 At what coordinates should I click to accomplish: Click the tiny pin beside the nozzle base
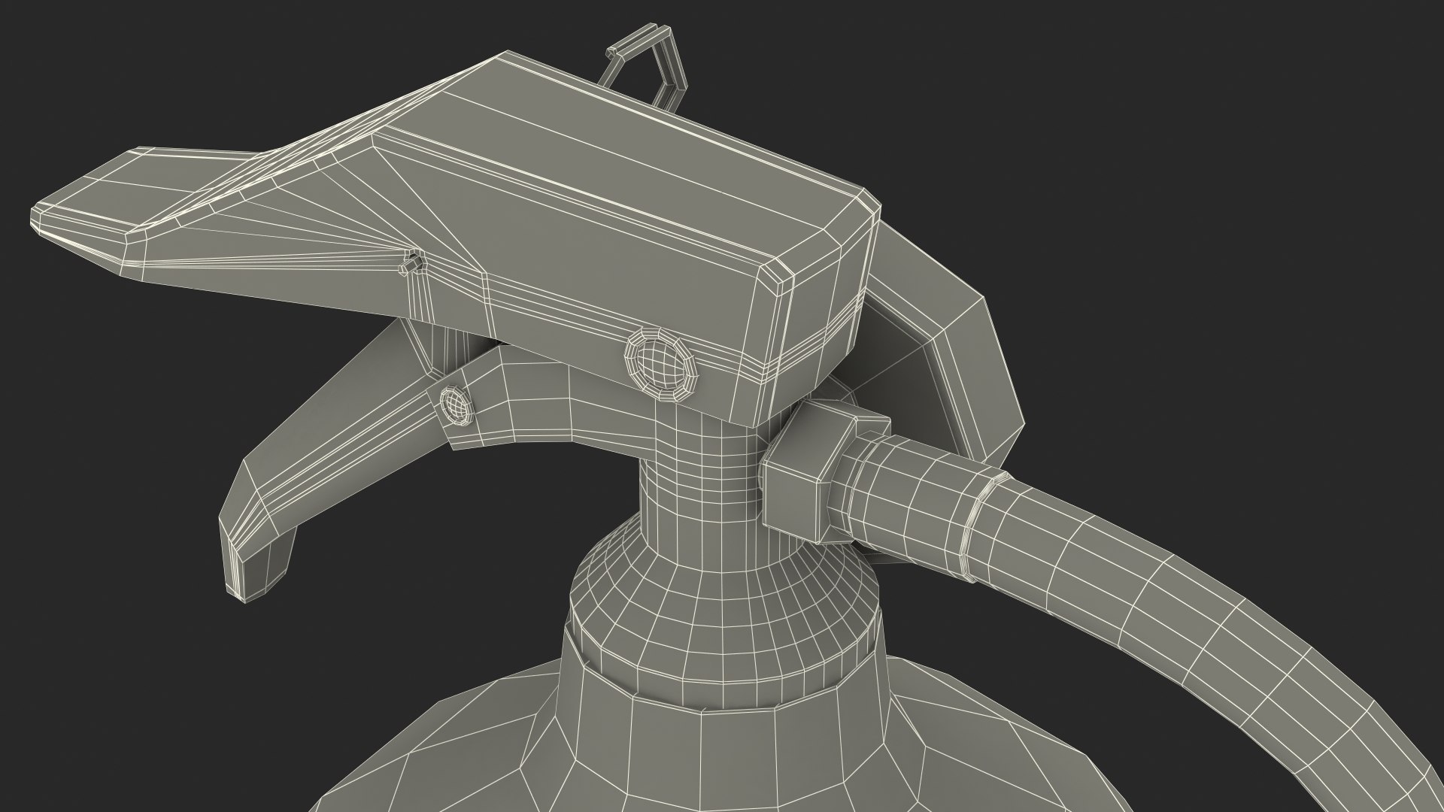click(x=410, y=263)
